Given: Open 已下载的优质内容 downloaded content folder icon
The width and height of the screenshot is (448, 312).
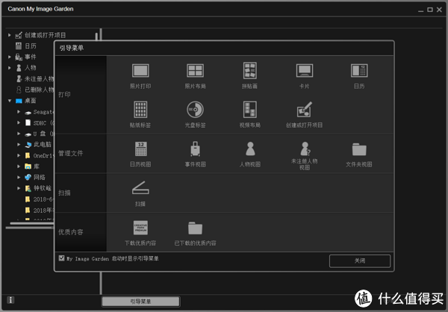Looking at the screenshot, I should (x=195, y=228).
